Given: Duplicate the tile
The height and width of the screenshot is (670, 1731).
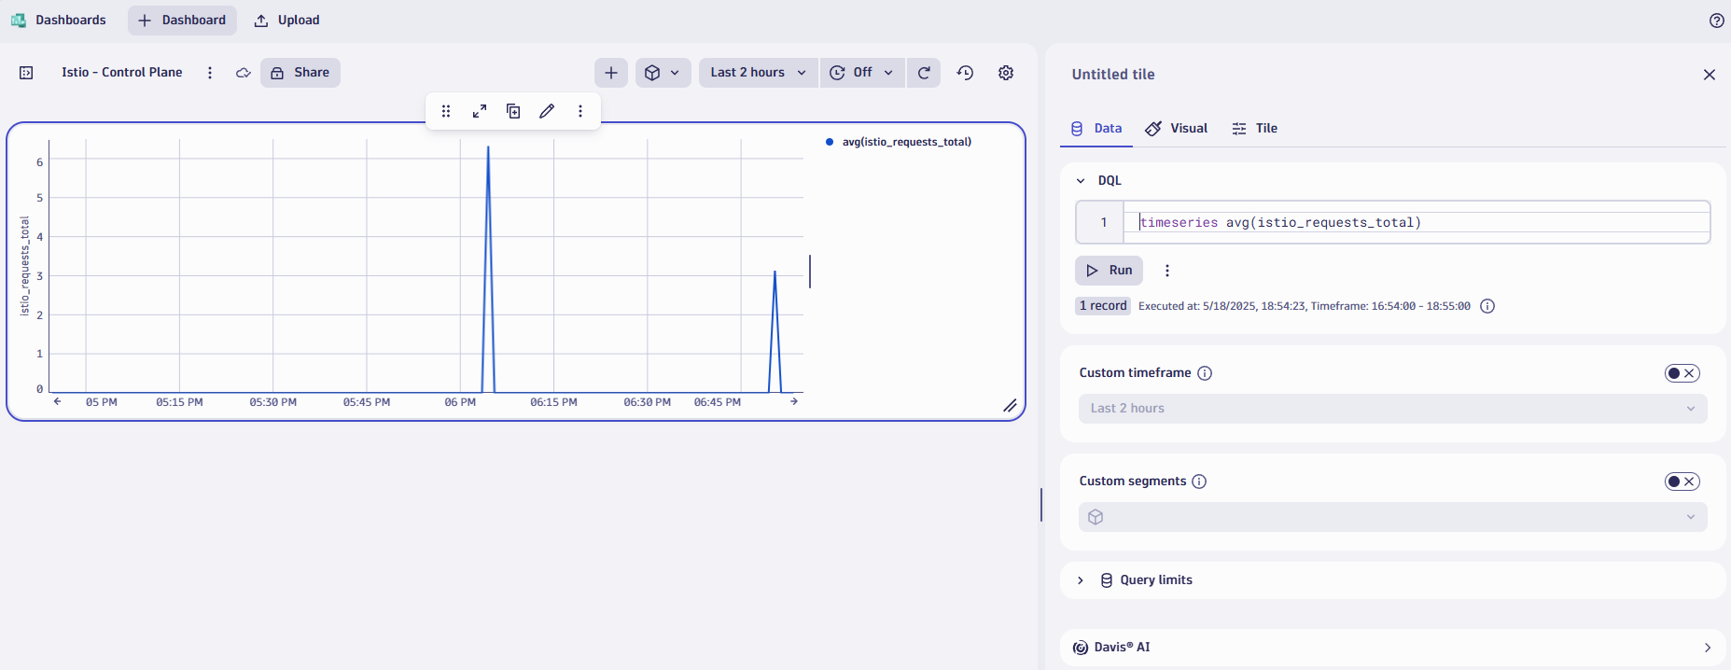Looking at the screenshot, I should point(513,111).
